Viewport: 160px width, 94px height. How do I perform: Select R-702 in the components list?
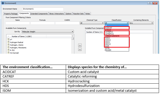click(x=12, y=50)
